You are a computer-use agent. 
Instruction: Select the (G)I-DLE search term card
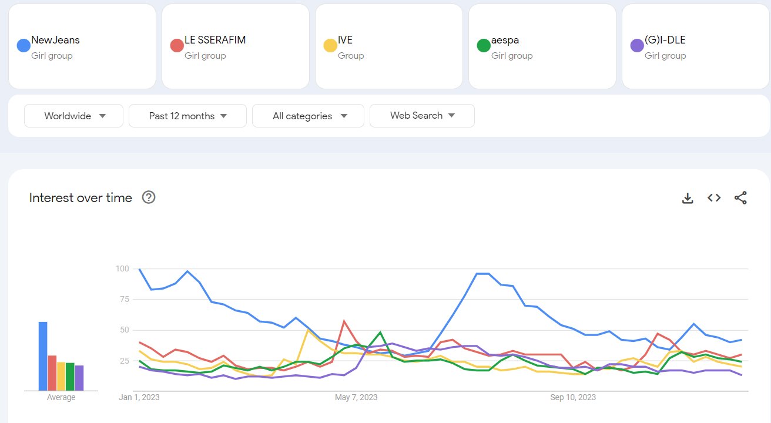pyautogui.click(x=696, y=46)
